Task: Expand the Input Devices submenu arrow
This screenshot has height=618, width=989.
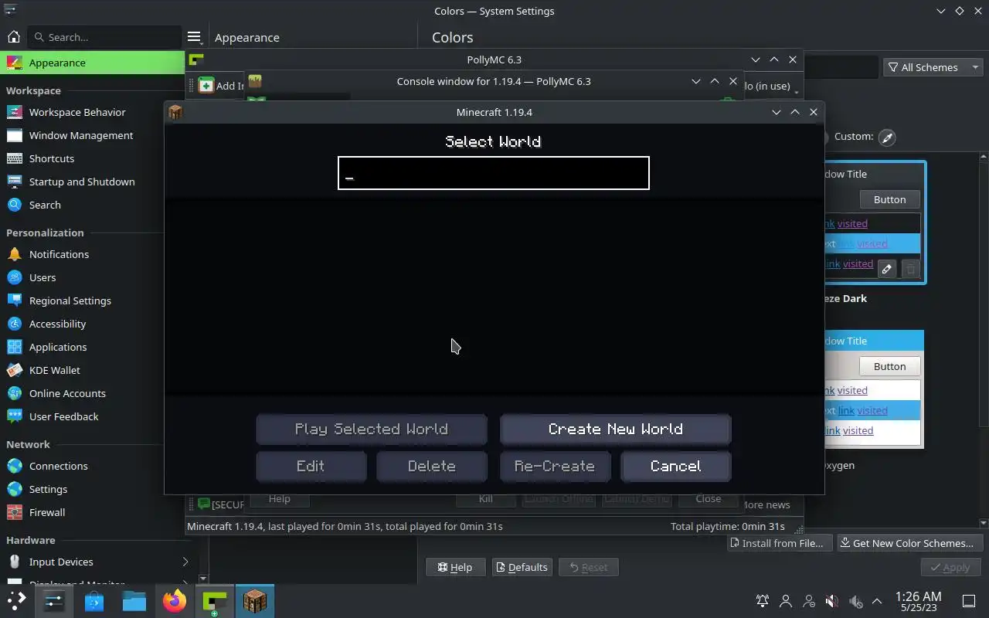Action: pos(185,562)
